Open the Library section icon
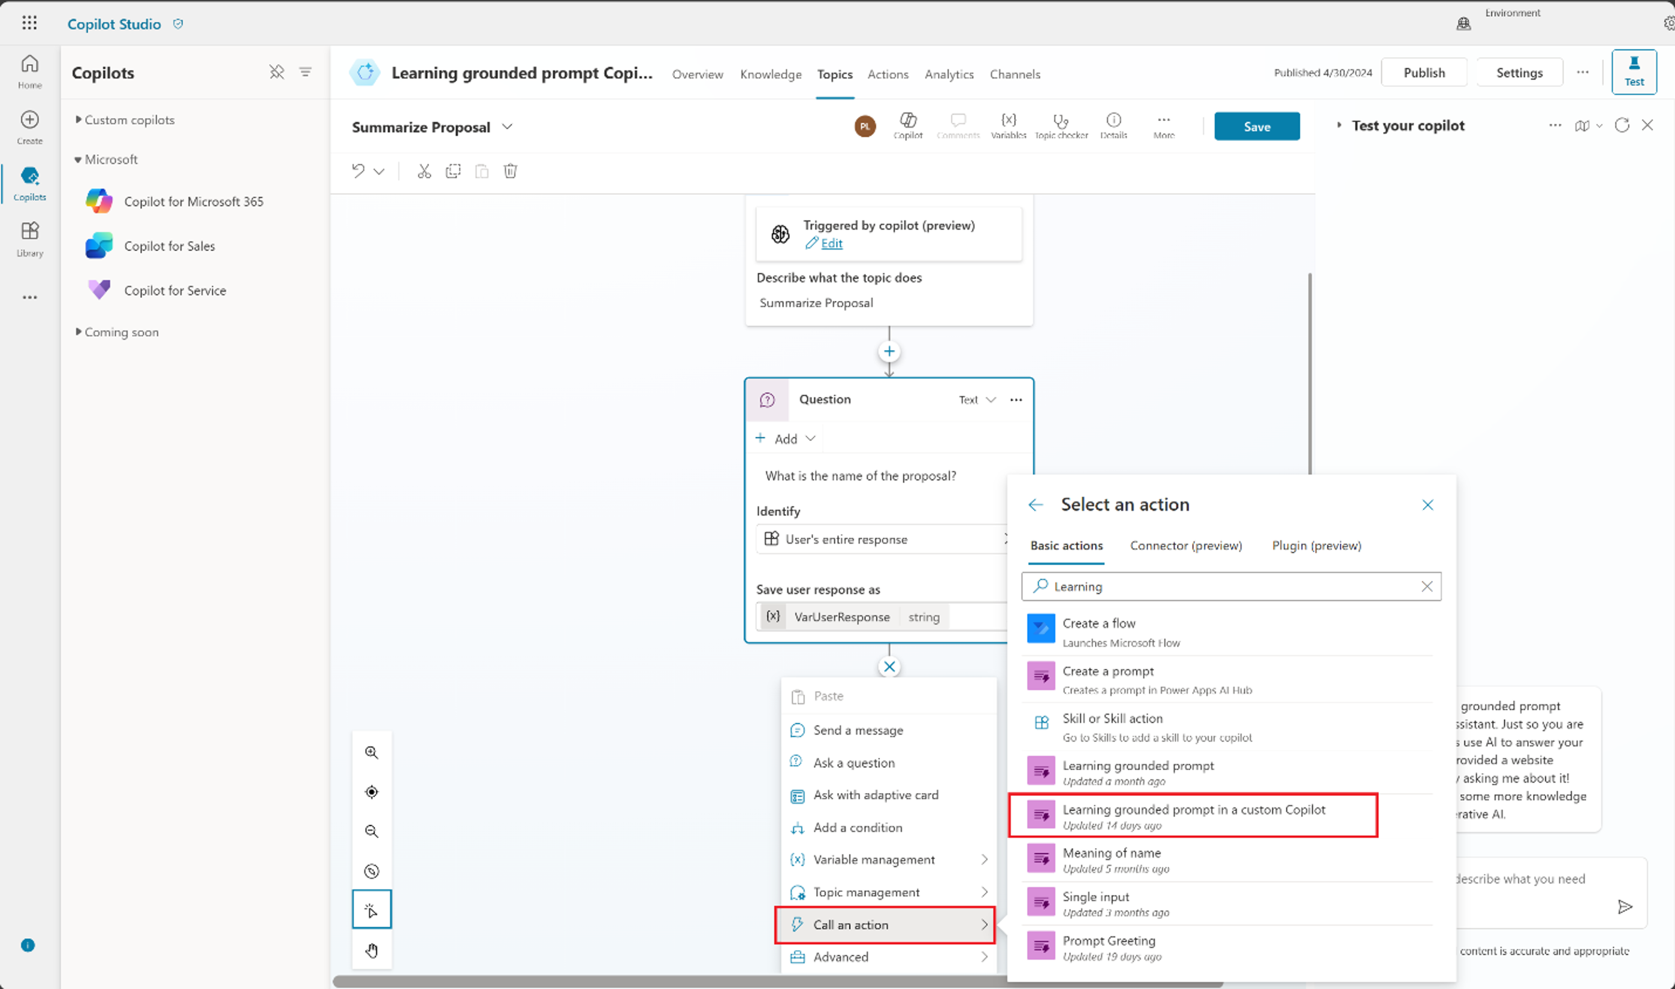The image size is (1675, 989). click(x=29, y=231)
